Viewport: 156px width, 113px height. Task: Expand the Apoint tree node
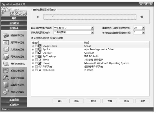tap(33, 49)
